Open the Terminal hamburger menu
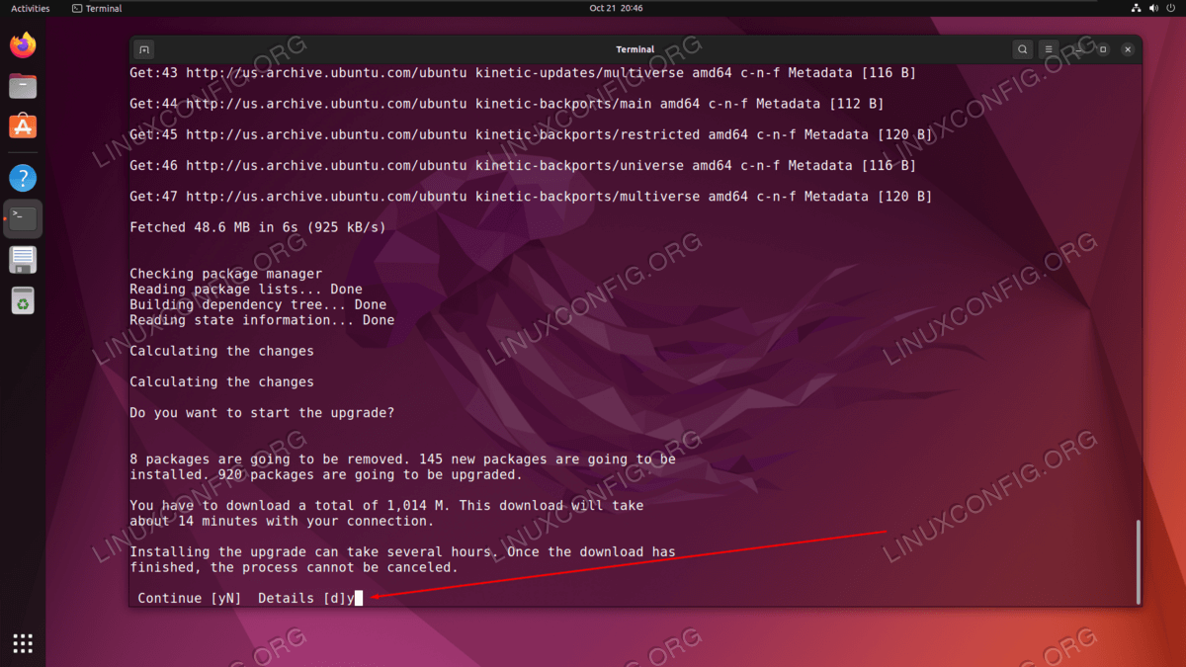Image resolution: width=1186 pixels, height=667 pixels. click(1049, 49)
